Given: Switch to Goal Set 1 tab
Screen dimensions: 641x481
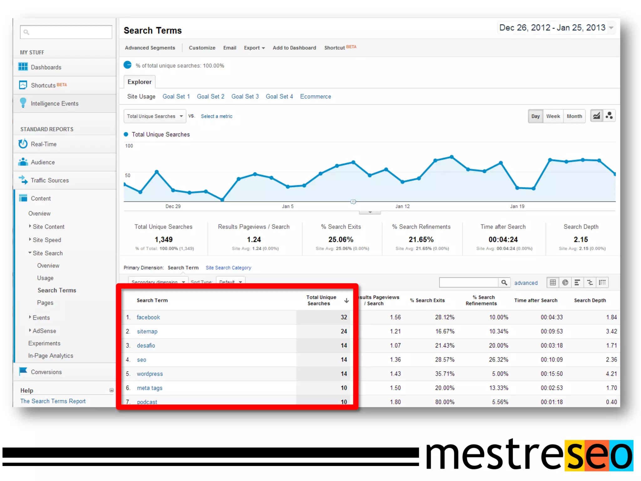Looking at the screenshot, I should 176,96.
